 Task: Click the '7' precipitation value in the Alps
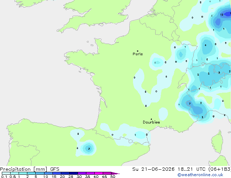tap(190, 104)
